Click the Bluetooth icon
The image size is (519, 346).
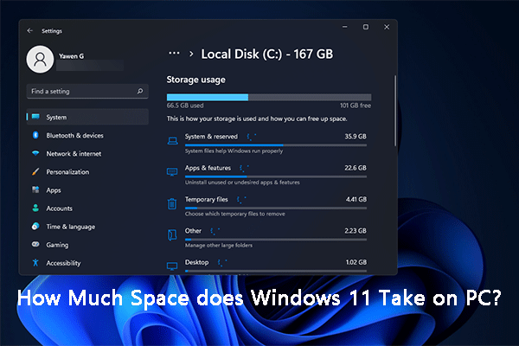tap(35, 135)
